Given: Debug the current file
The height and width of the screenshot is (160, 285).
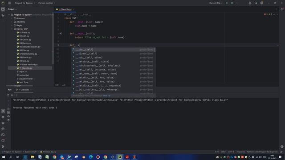Looking at the screenshot, I should [232, 3].
